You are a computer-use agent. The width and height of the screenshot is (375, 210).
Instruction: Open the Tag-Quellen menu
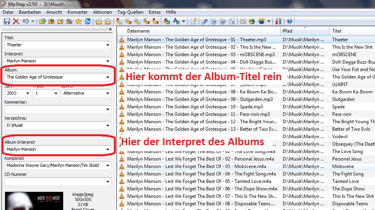(130, 12)
